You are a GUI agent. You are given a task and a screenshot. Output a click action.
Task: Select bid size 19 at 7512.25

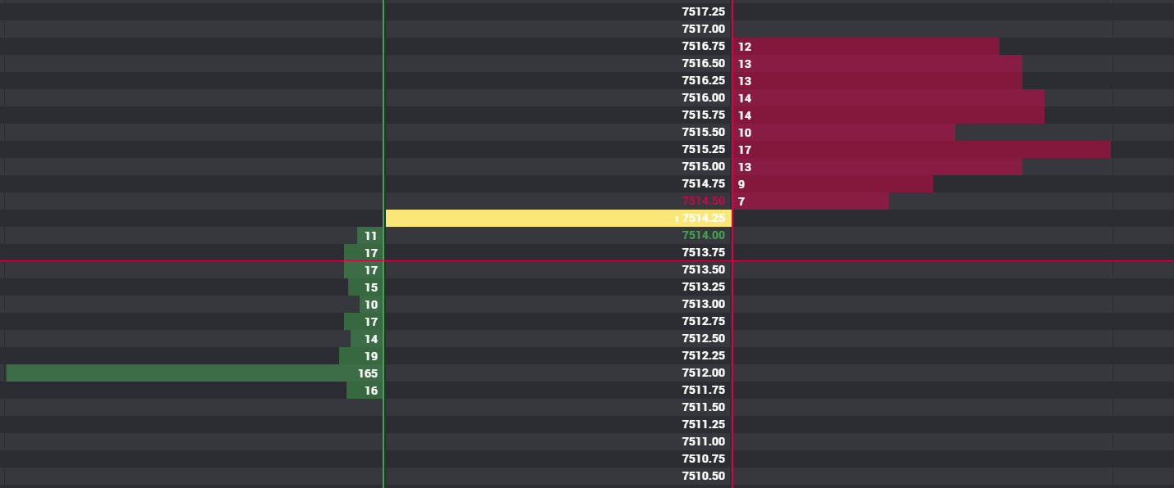(371, 356)
